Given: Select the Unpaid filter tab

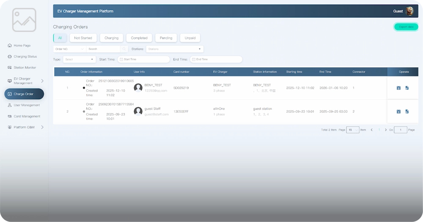Looking at the screenshot, I should (190, 38).
